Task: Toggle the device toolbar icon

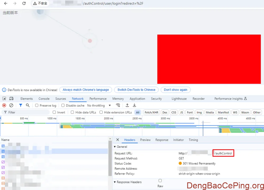Action: click(11, 99)
